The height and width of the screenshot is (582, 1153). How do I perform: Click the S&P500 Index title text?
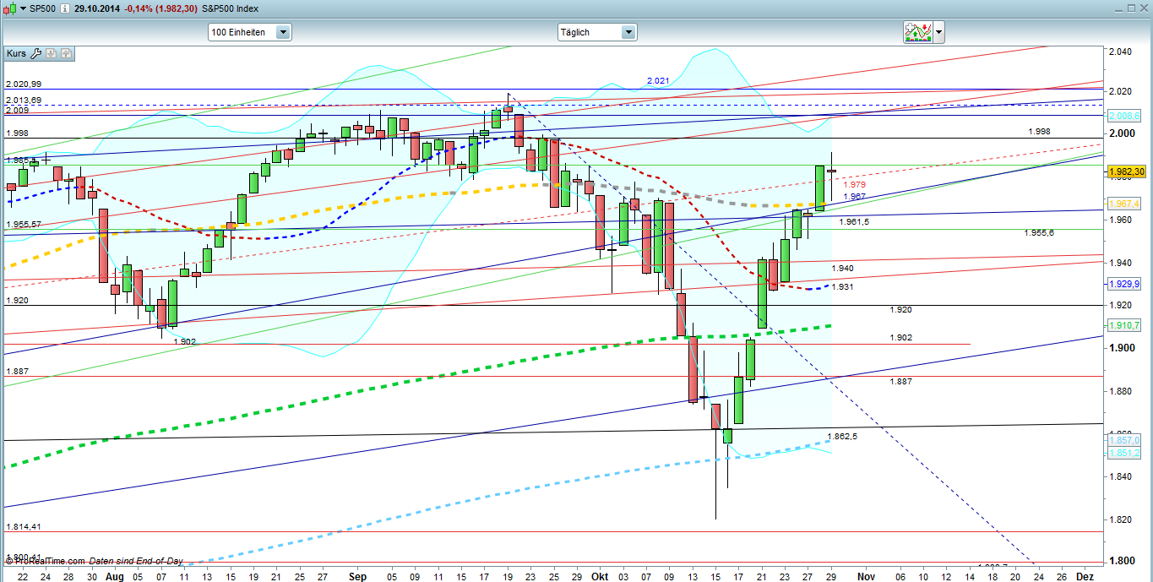pyautogui.click(x=231, y=8)
